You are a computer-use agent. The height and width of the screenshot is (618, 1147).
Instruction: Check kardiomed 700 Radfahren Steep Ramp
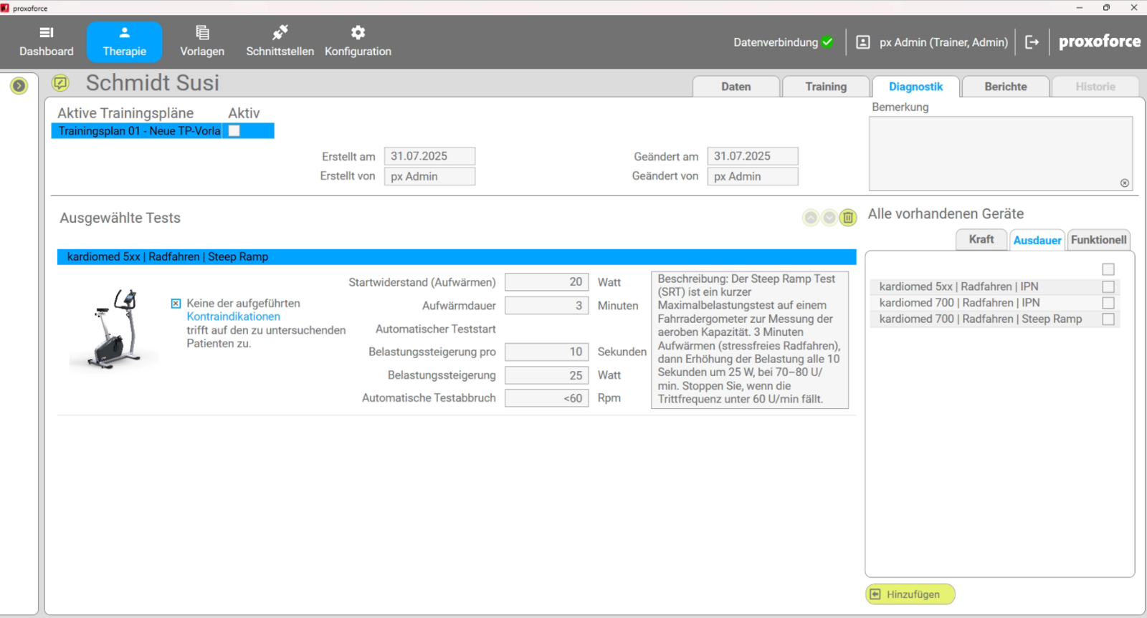point(1108,319)
